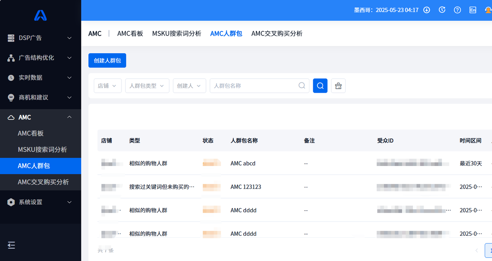Click the customer service headset icon

[488, 10]
